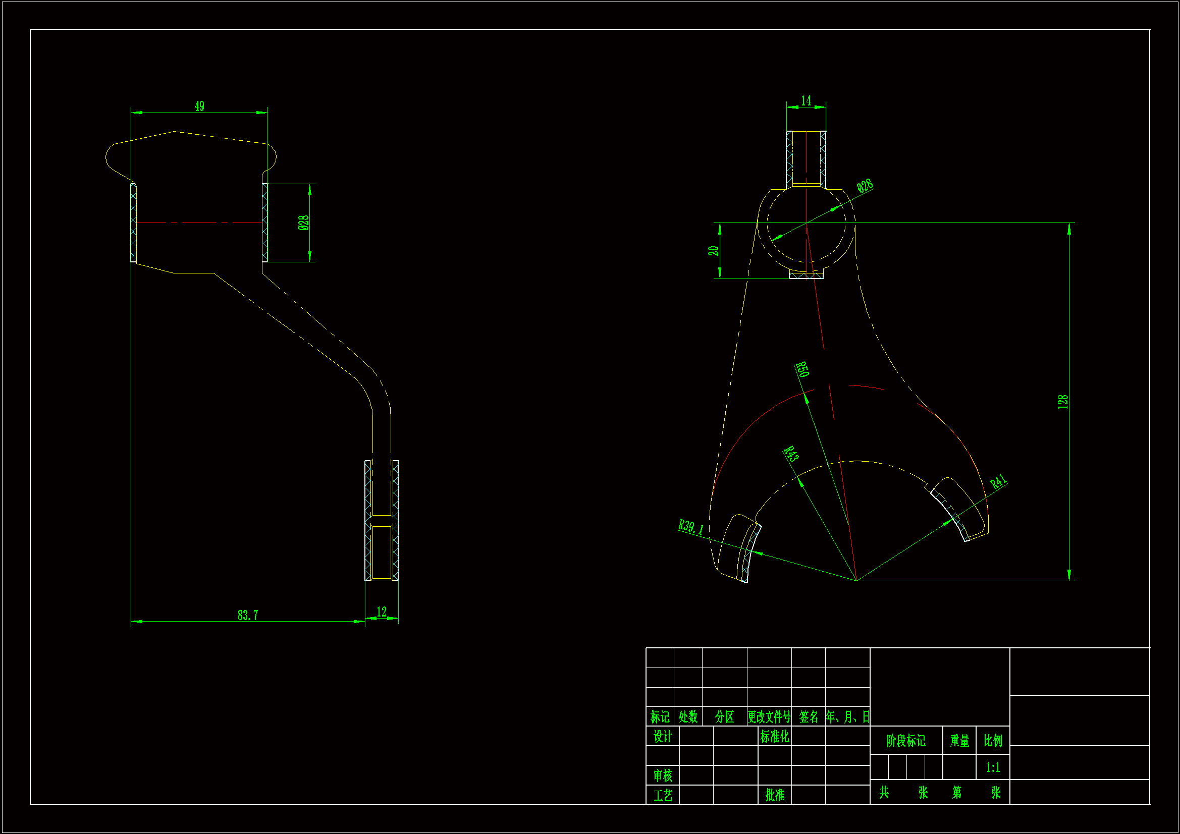Click the 批准 cell in title block
The width and height of the screenshot is (1180, 834).
tap(775, 795)
